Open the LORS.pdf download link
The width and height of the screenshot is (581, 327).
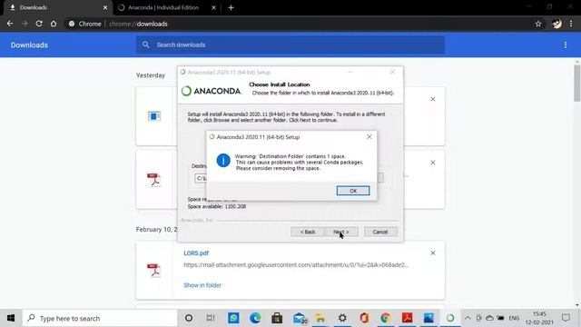click(x=196, y=253)
